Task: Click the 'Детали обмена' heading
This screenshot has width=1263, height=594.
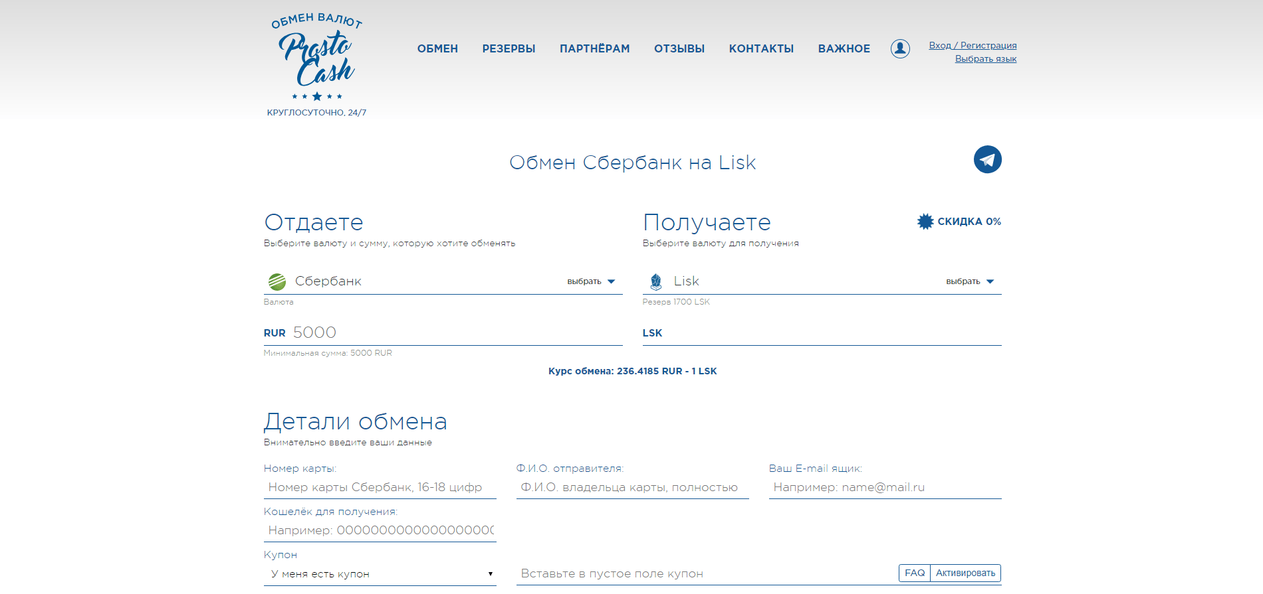Action: coord(355,421)
